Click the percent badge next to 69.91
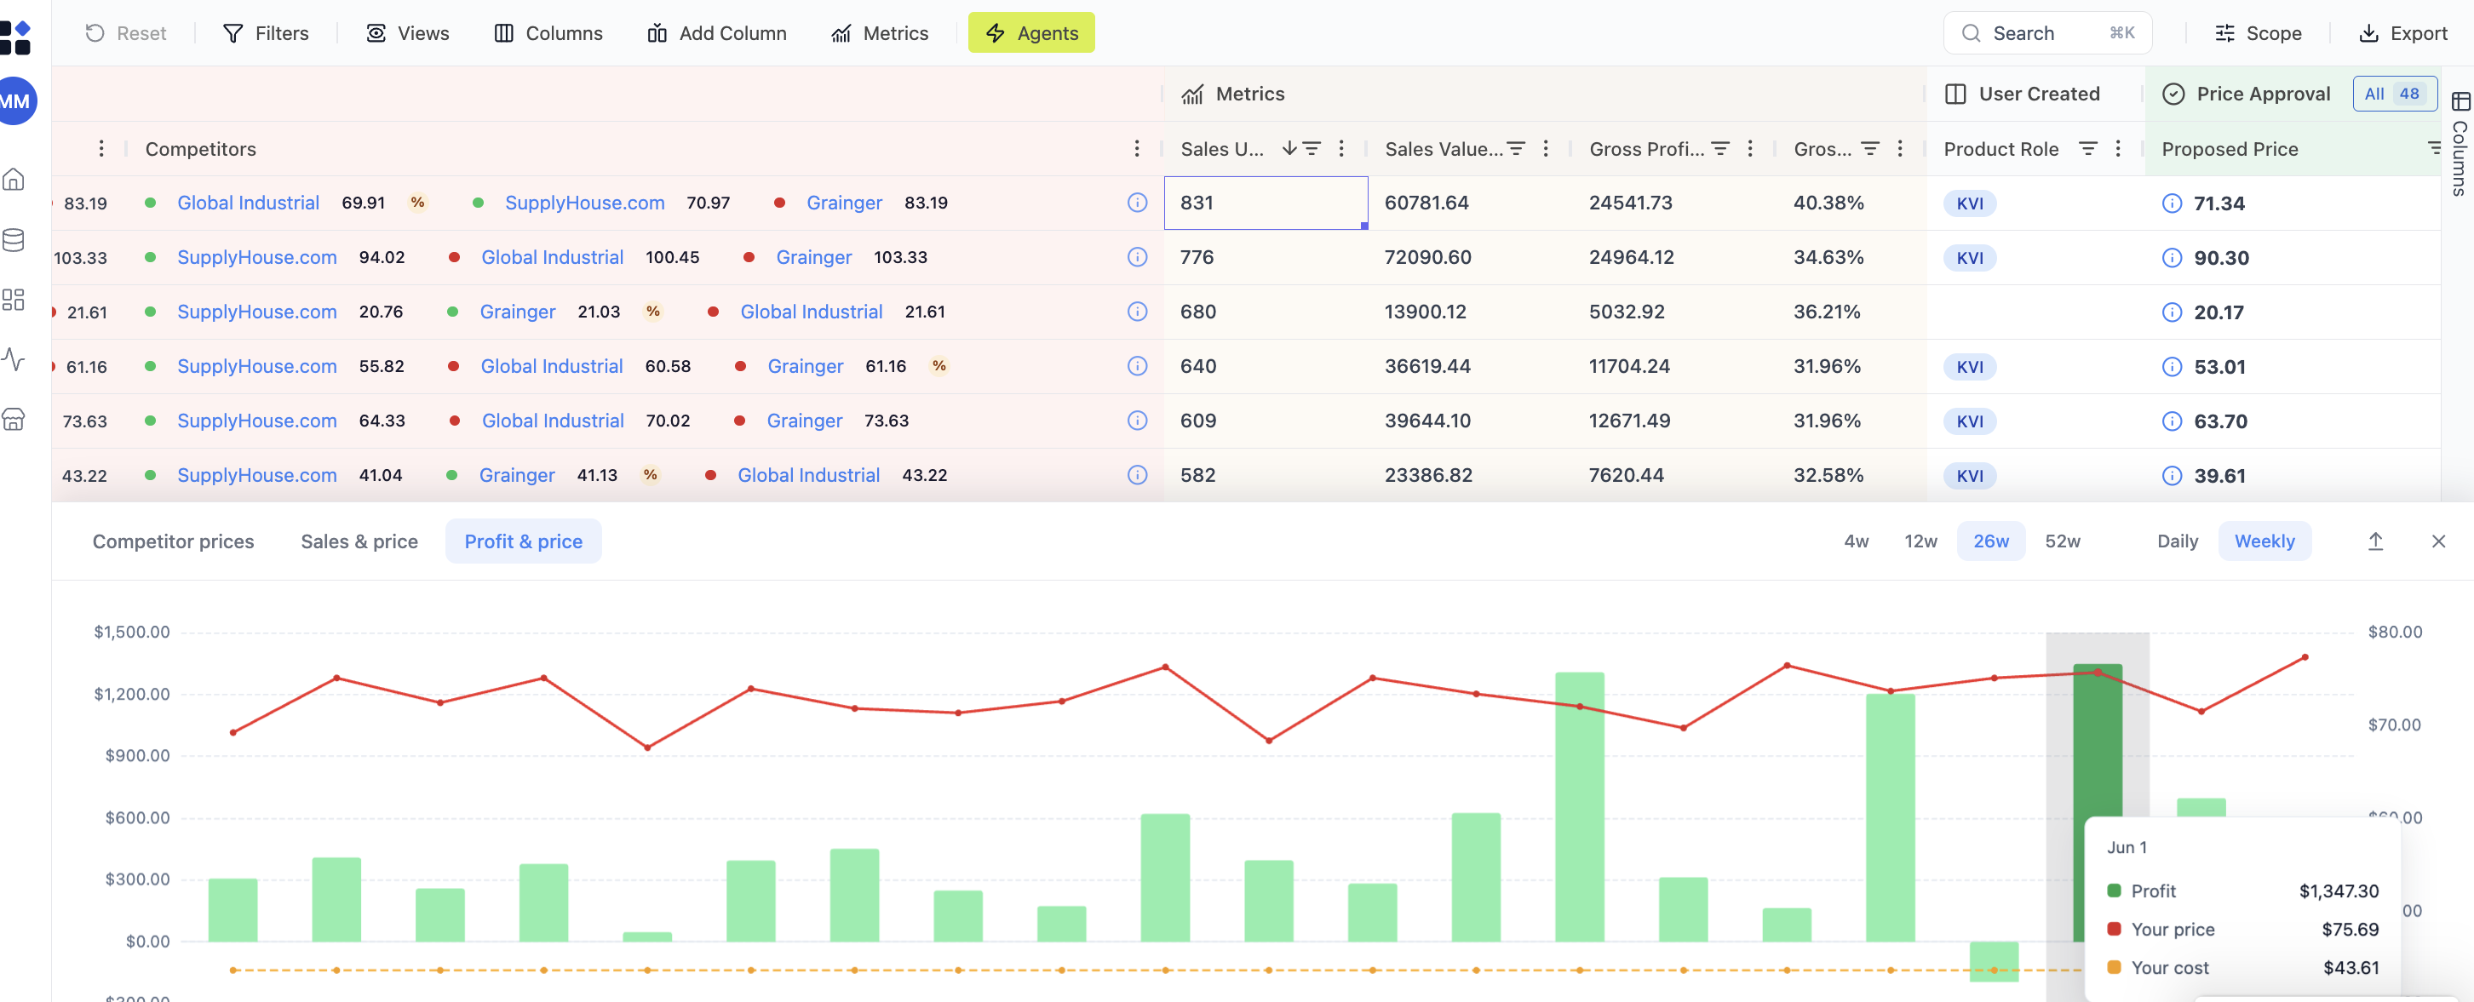Screen dimensions: 2474x1002 (x=418, y=203)
